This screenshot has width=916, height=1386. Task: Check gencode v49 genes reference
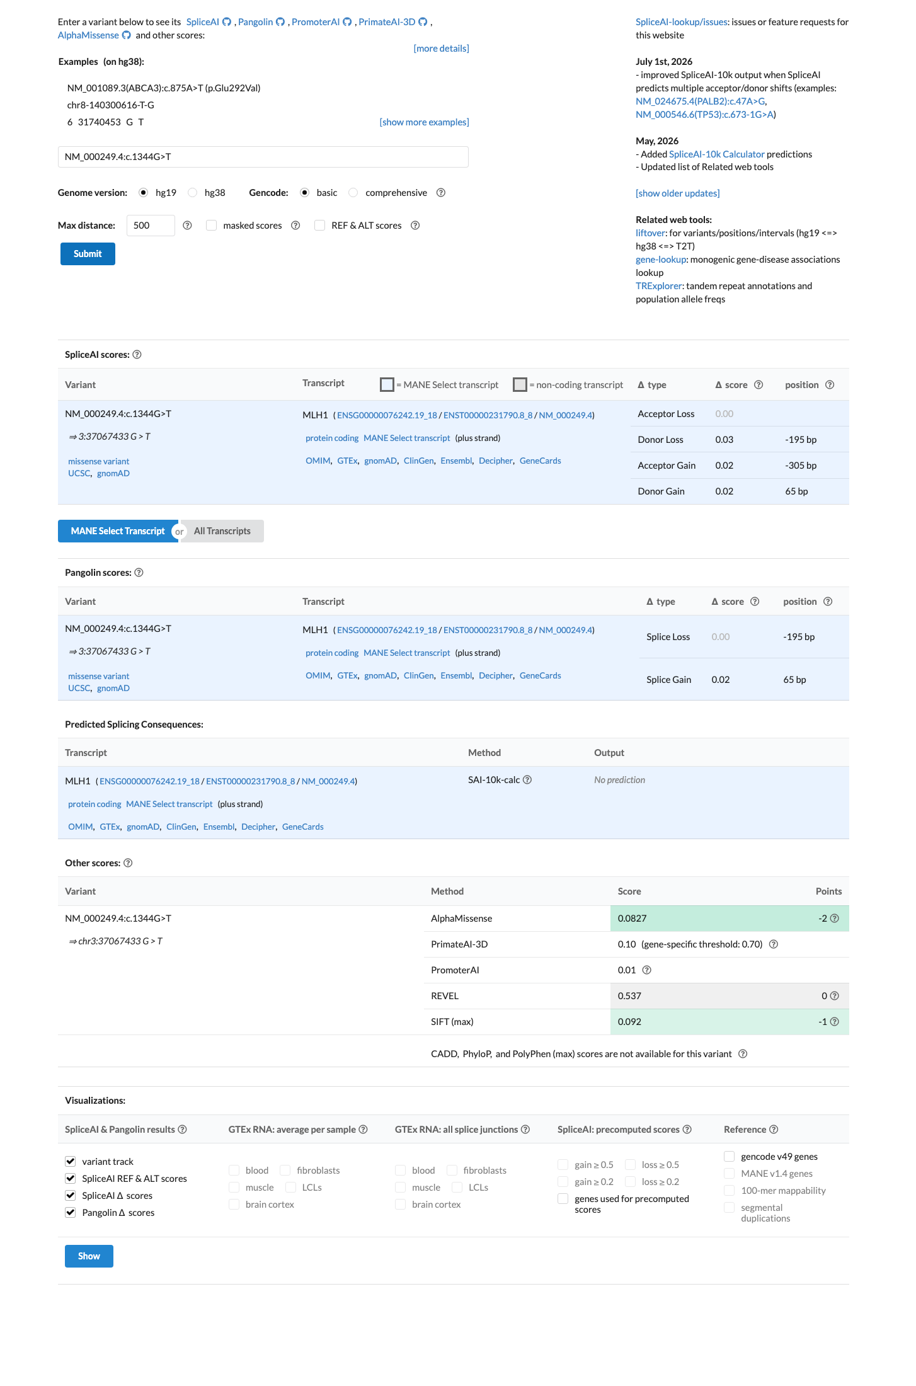coord(730,1157)
